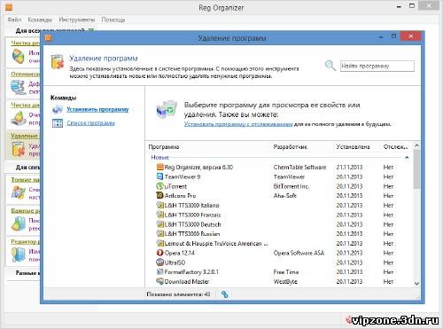Viewport: 443px width, 329px height.
Task: Click the registry cleaning icon in main window
Action: coord(19,56)
